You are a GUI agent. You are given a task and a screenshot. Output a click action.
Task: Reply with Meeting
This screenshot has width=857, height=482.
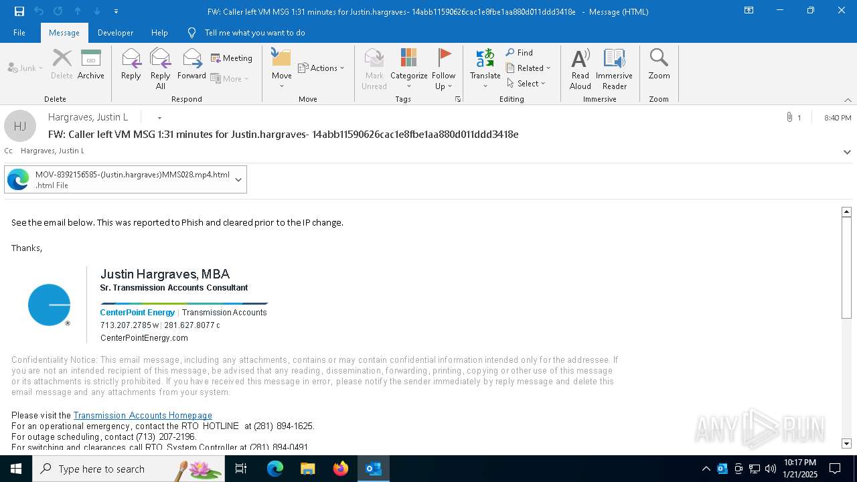click(232, 58)
